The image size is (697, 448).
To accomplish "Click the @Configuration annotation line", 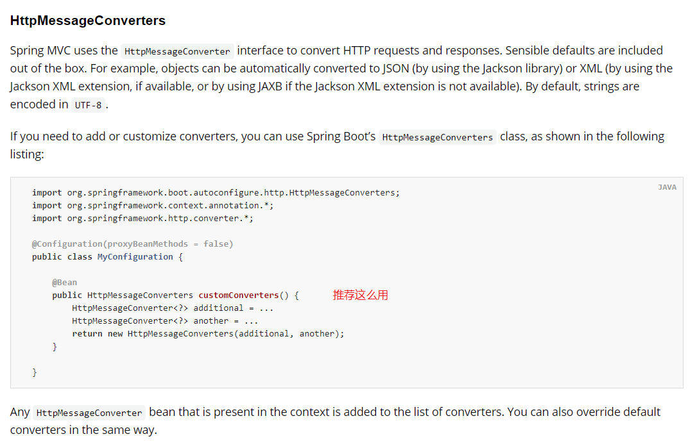I will pos(132,244).
